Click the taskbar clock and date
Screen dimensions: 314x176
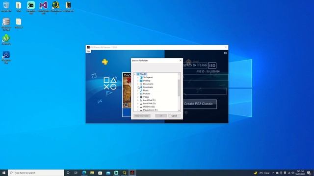pos(300,173)
